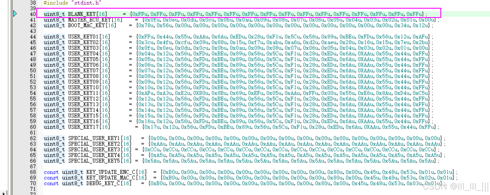Click the first 0x78u value in BOOT_MAC_KEY
Screen dimensions: 490x195
click(x=146, y=25)
